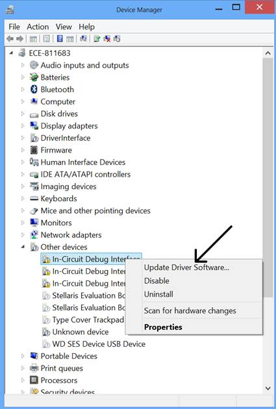The width and height of the screenshot is (276, 409).
Task: Click the Scan for hardware changes toolbar icon
Action: point(84,38)
